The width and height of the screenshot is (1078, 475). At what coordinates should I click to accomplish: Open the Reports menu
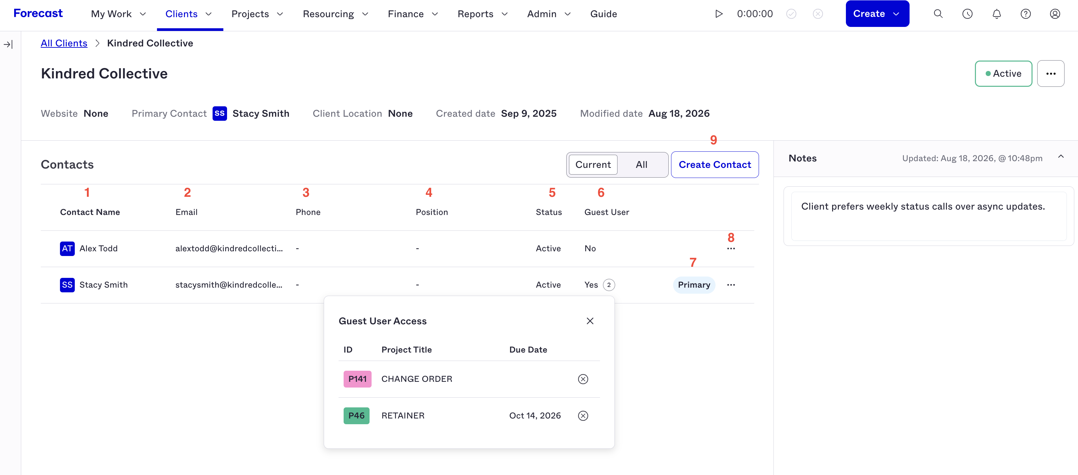(482, 14)
